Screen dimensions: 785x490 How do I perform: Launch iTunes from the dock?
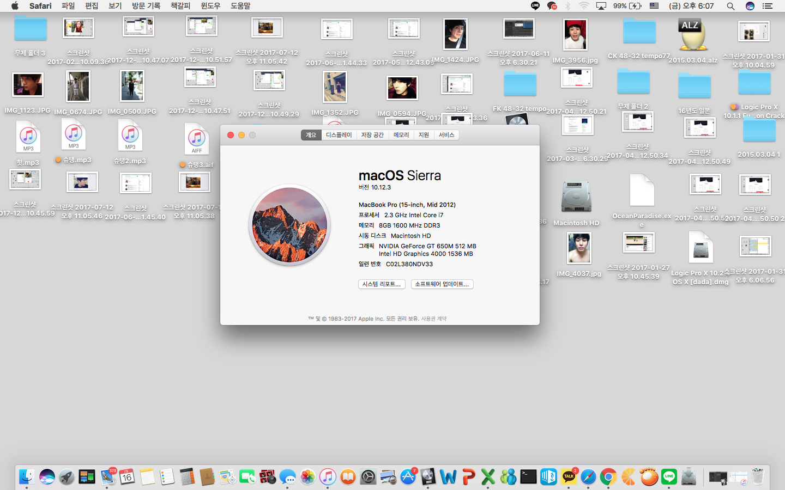[x=328, y=477]
